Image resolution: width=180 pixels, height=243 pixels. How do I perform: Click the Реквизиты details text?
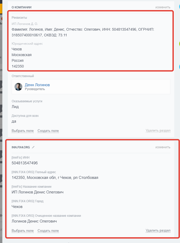[83, 32]
